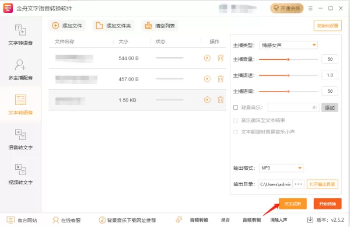Click the megaphone icon in the bottom bar
The width and height of the screenshot is (350, 227).
point(179,219)
